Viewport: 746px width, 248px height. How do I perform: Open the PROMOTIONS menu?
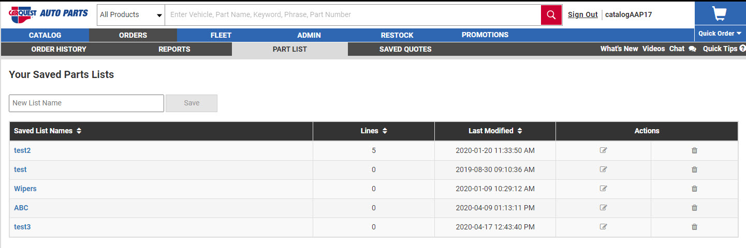pos(485,35)
